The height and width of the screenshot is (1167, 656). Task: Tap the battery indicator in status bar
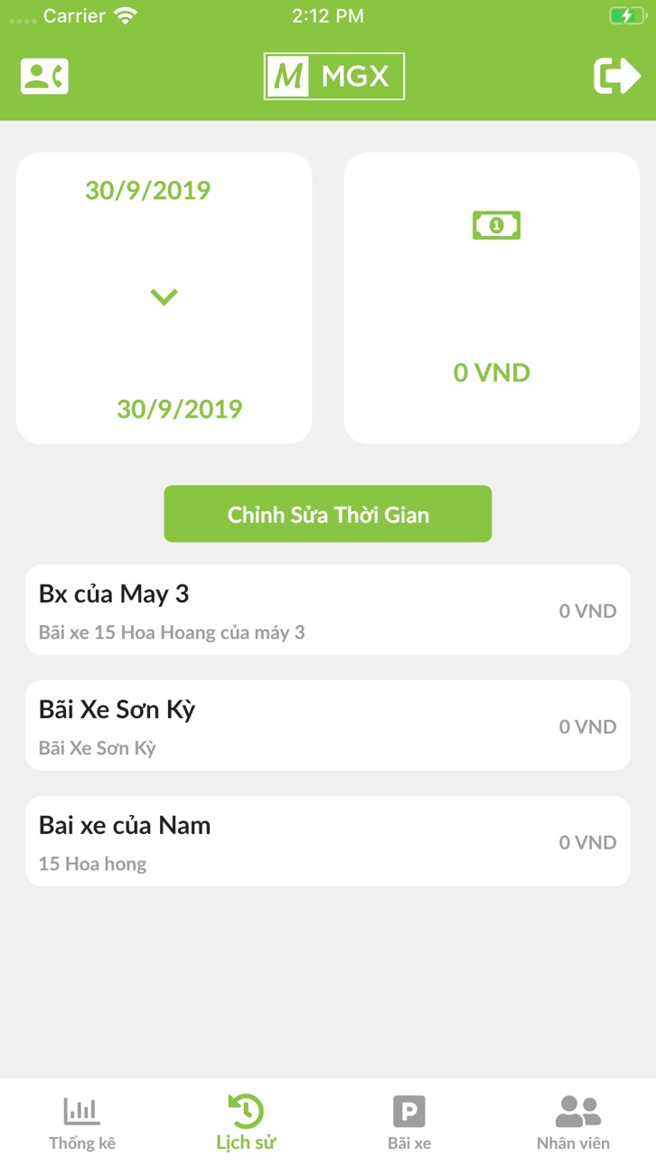[x=626, y=16]
